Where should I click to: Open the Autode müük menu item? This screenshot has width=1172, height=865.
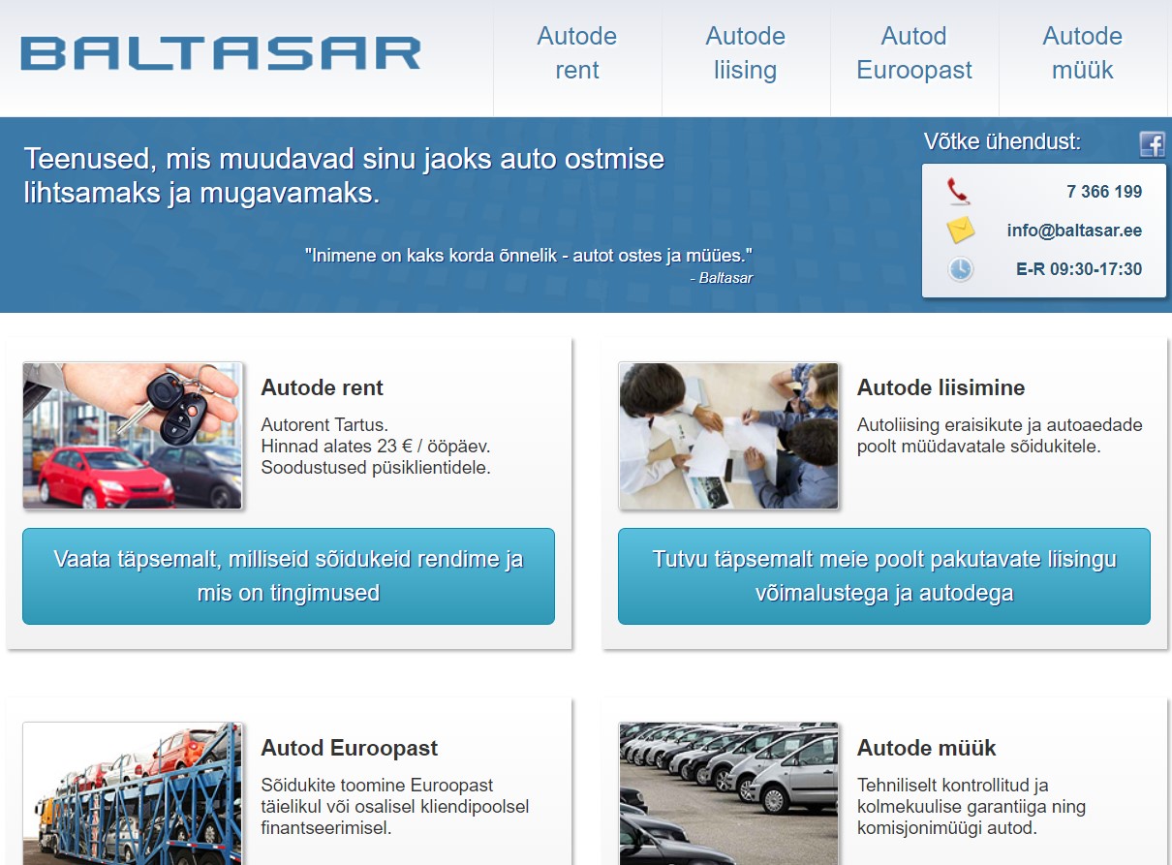[1083, 53]
